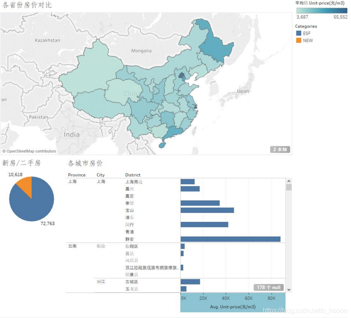The image size is (351, 318).
Task: Select the 宝山 district bar
Action: pyautogui.click(x=207, y=210)
